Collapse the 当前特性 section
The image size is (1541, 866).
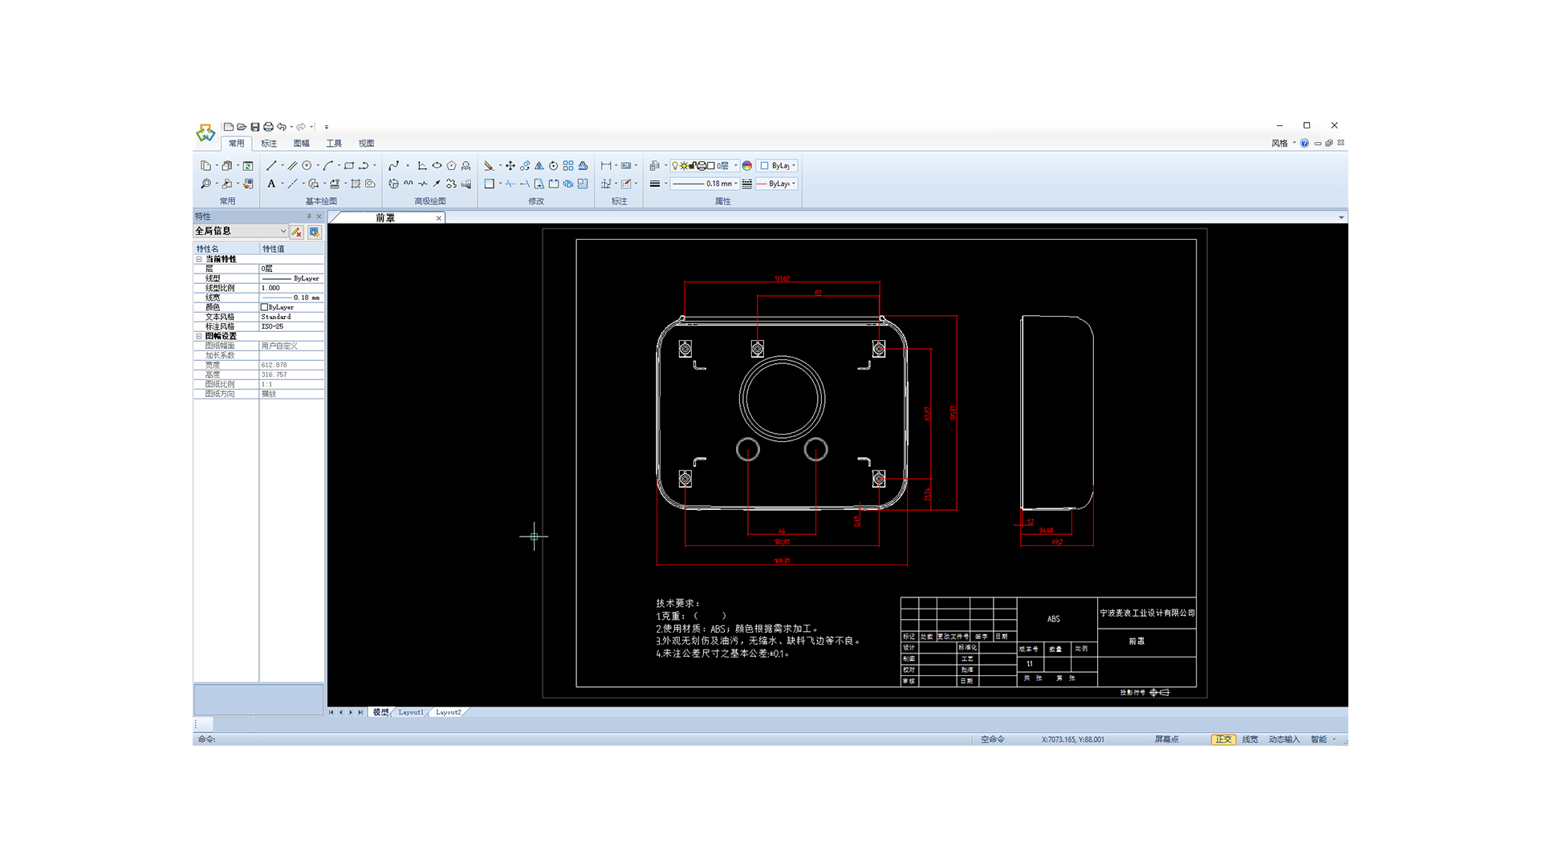[199, 259]
